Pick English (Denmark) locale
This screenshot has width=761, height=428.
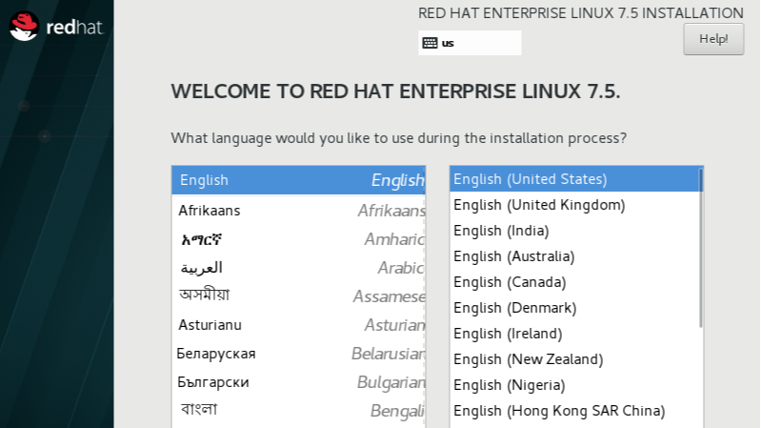[x=574, y=308]
